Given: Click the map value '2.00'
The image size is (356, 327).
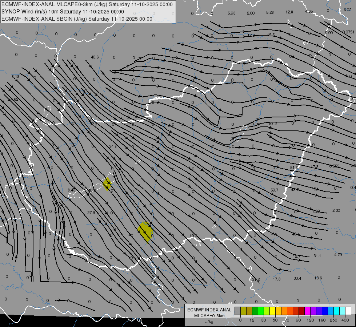Looking at the screenshot, I should 251,13.
